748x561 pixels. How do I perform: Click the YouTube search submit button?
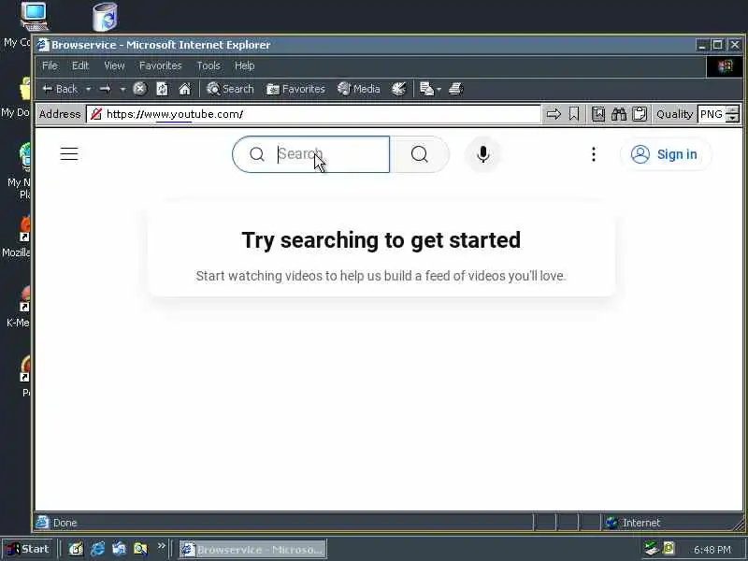click(419, 154)
